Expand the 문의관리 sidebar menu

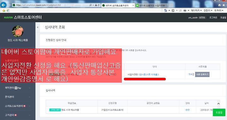(x=18, y=97)
